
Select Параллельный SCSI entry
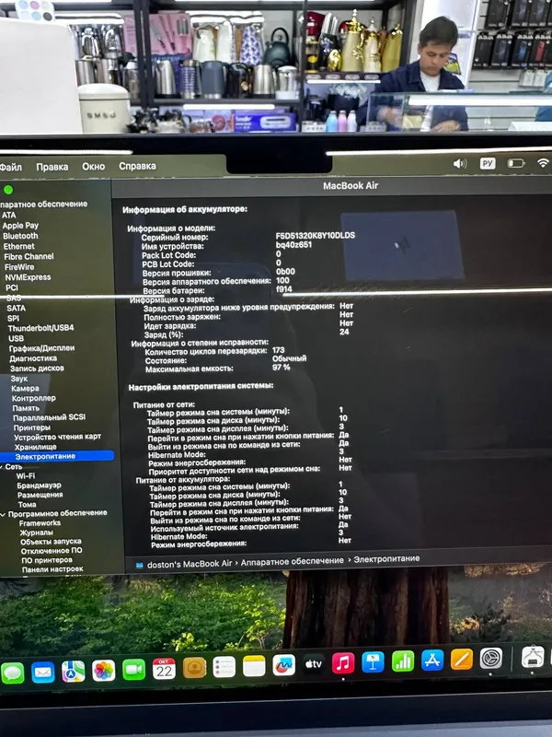[50, 417]
